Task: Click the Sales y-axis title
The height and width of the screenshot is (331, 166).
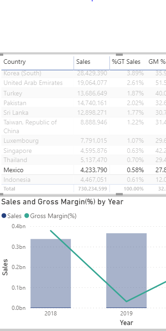Action: pyautogui.click(x=5, y=267)
